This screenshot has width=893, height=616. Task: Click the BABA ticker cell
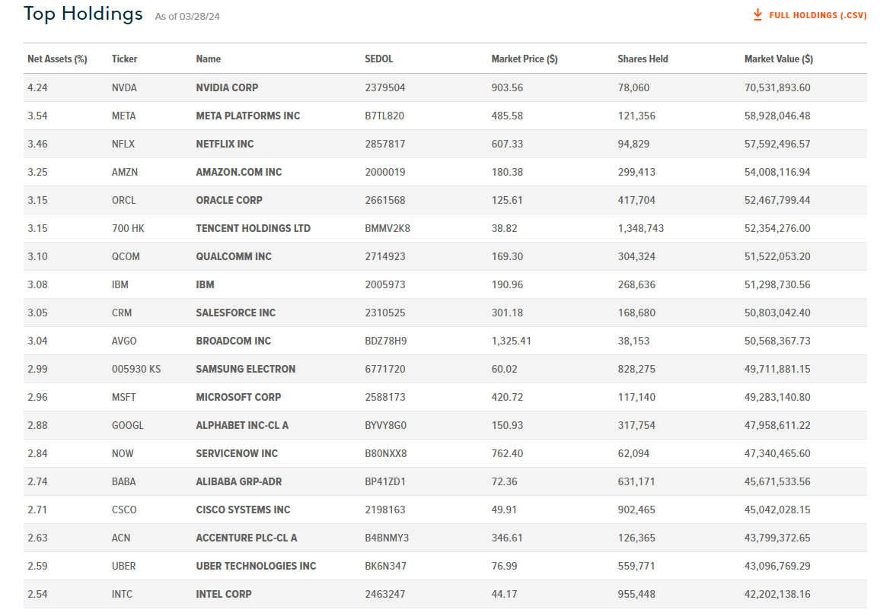[x=123, y=481]
